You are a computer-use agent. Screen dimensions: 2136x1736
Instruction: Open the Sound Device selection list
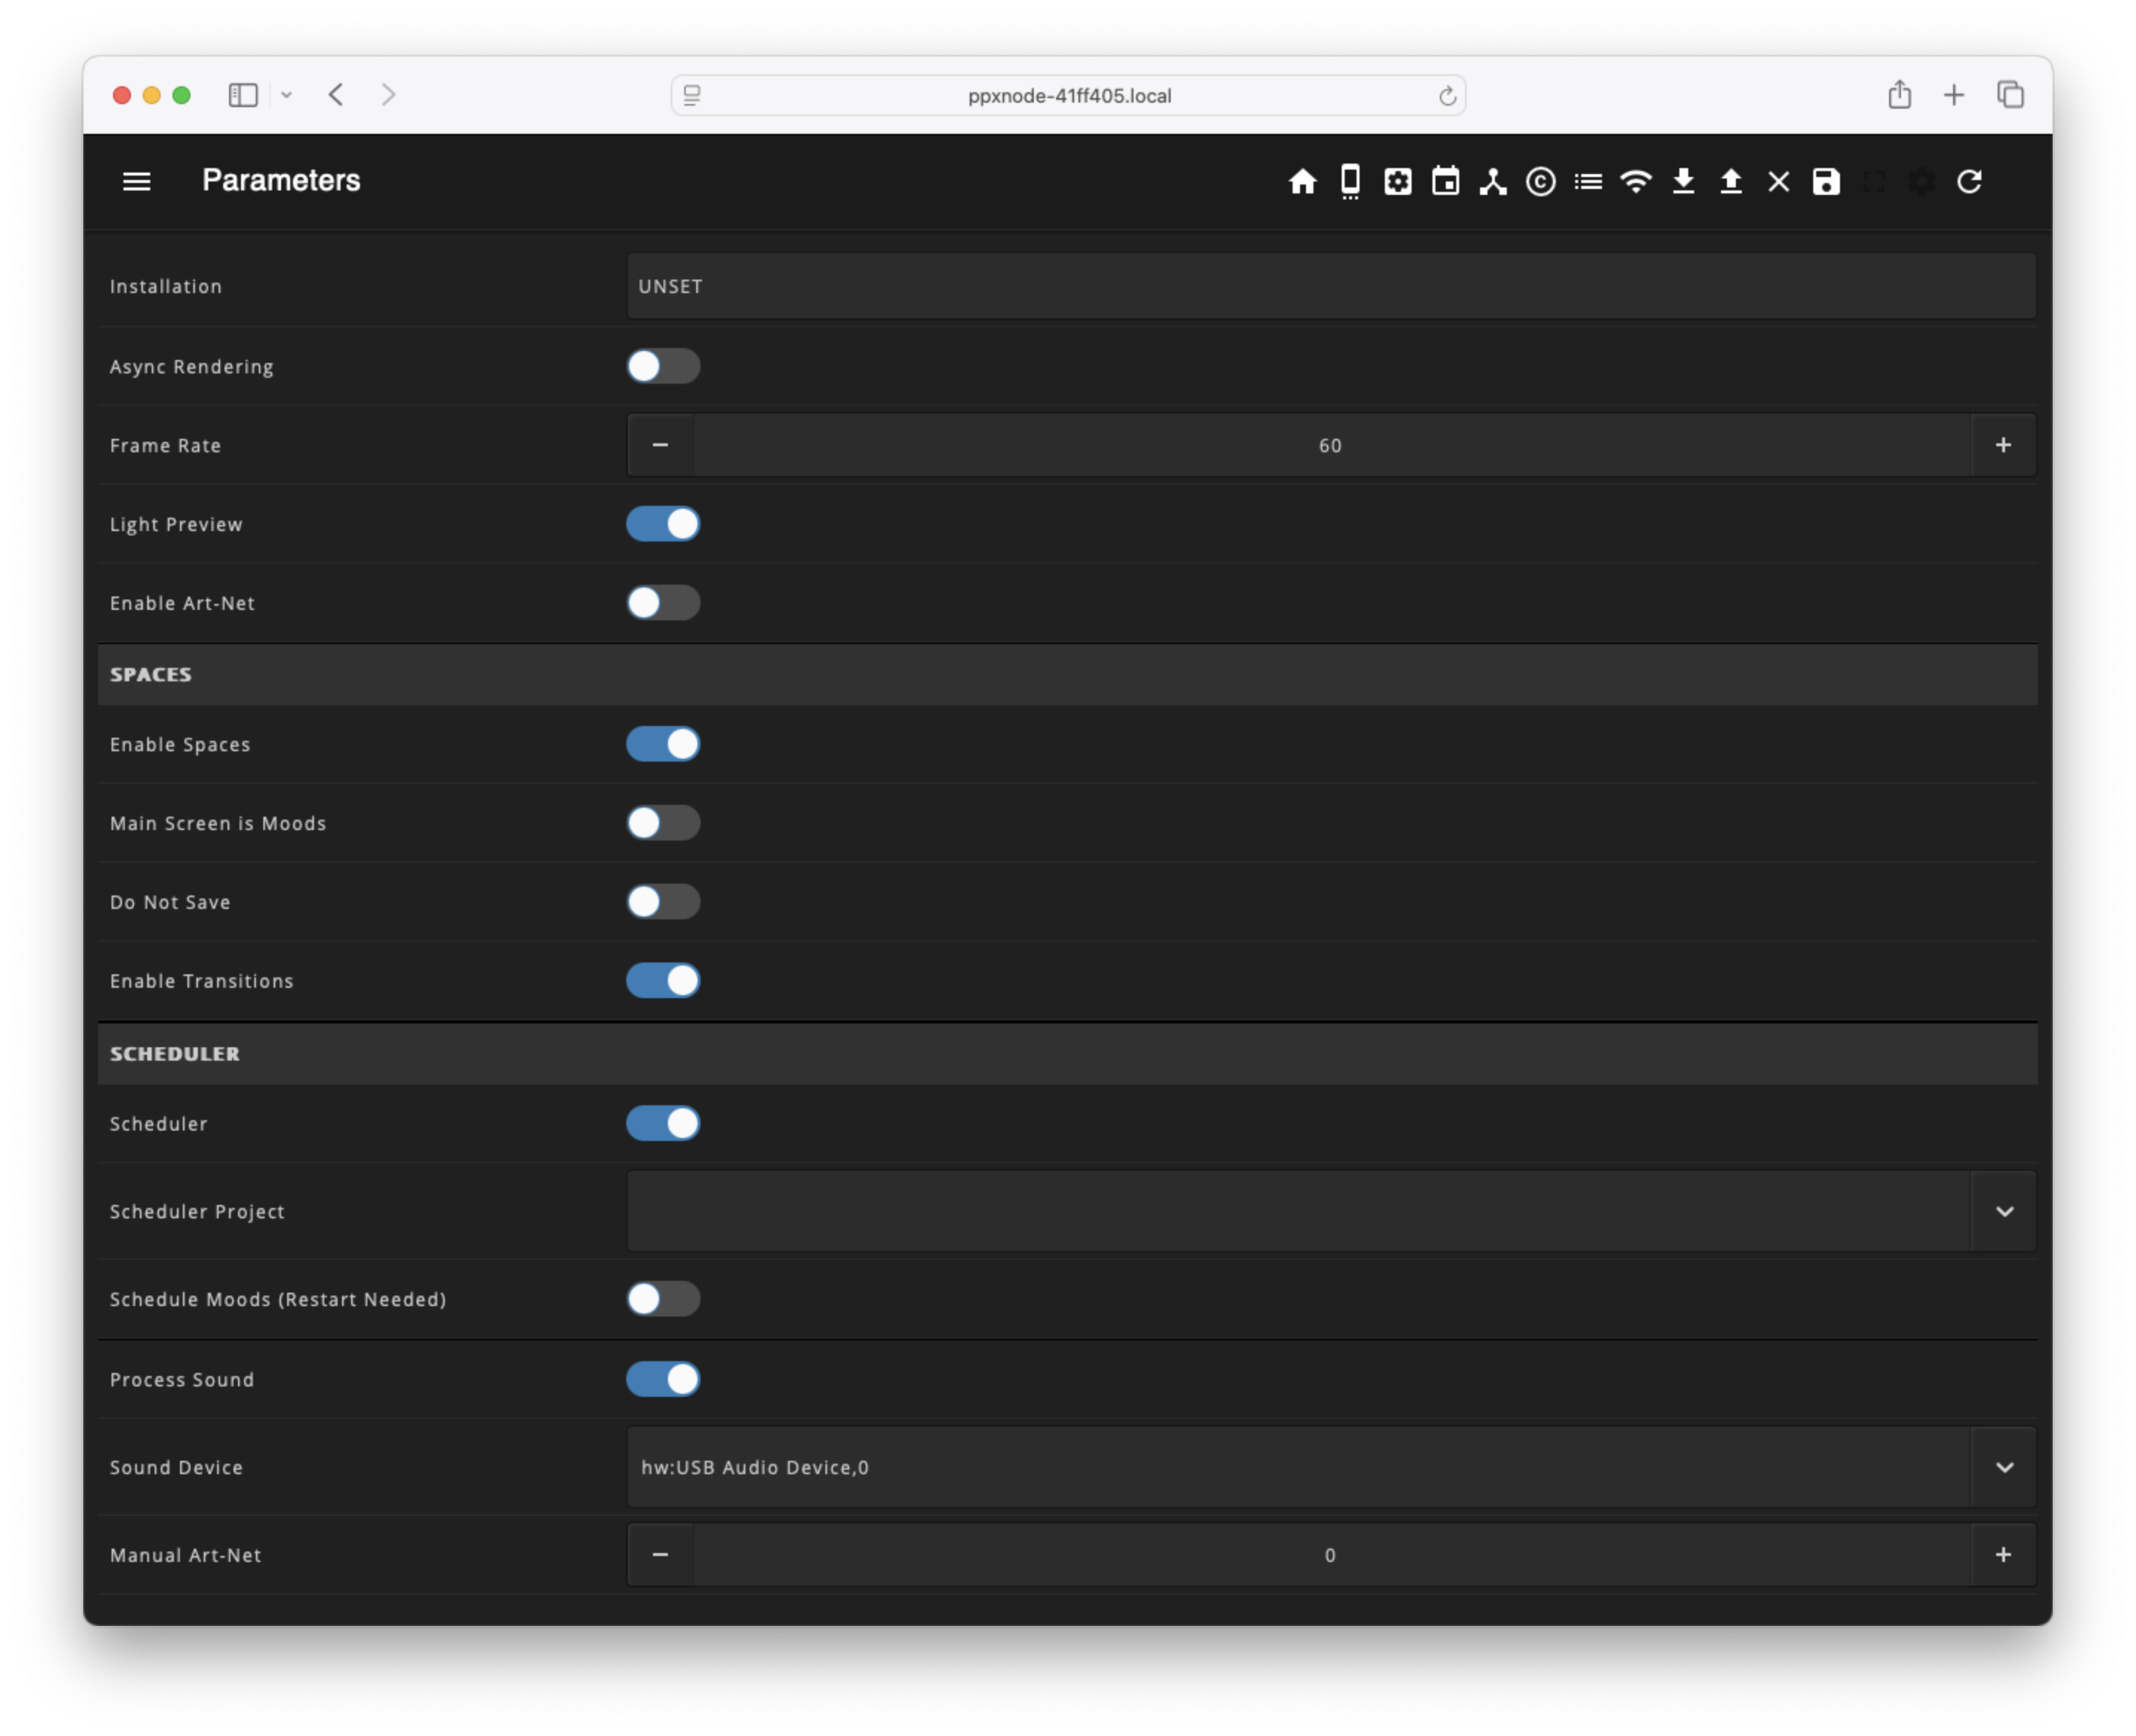click(2004, 1467)
